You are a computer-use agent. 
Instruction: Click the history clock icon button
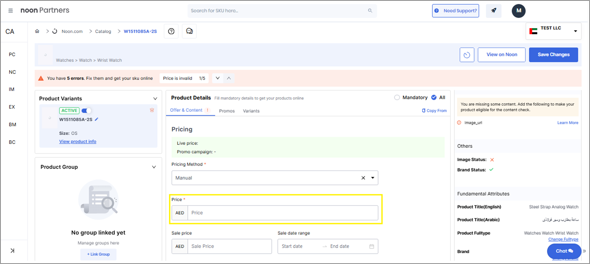pos(467,55)
